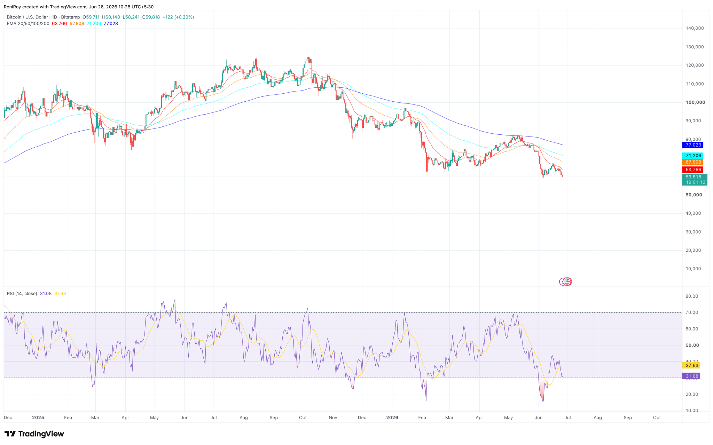Click the EMA 20/50/100/200 indicator label
Image resolution: width=713 pixels, height=445 pixels.
28,23
